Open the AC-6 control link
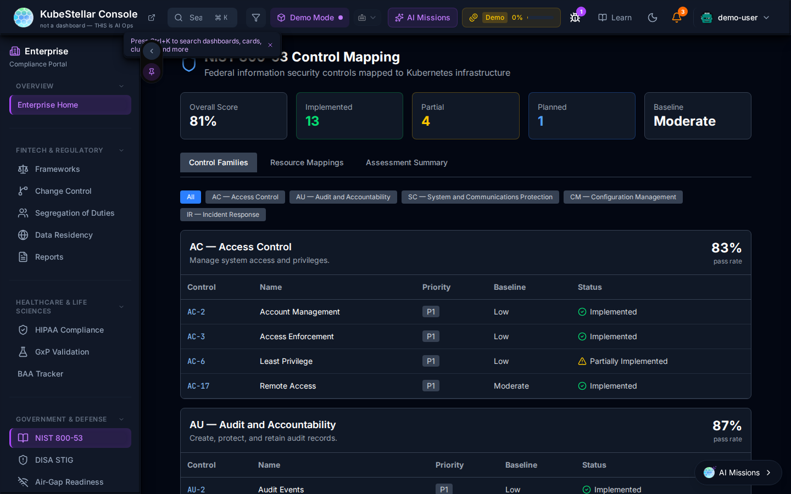This screenshot has width=791, height=494. (x=196, y=361)
